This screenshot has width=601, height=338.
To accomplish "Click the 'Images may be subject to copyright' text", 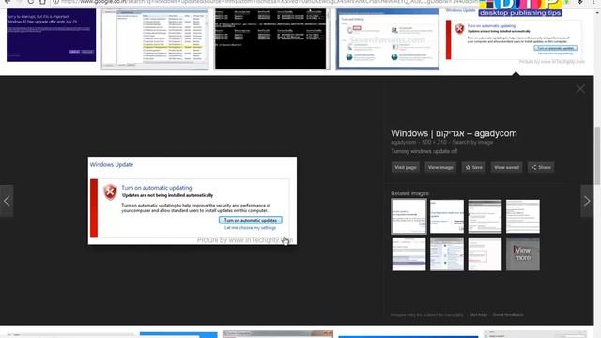I will pos(427,315).
